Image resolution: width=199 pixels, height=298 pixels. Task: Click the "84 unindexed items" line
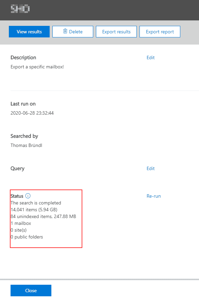pos(43,217)
